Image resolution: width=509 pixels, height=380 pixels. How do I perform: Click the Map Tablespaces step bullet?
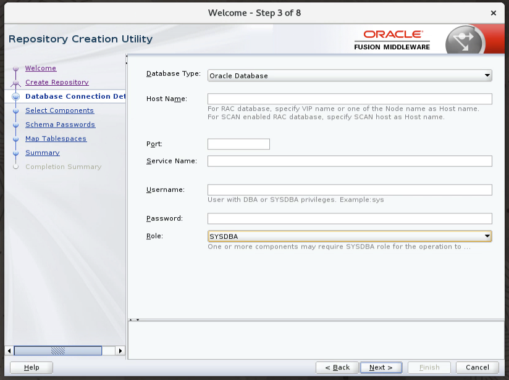click(15, 139)
